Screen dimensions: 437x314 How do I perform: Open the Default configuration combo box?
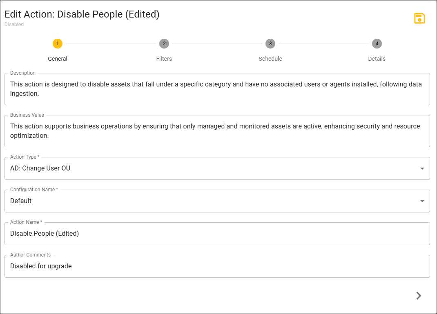tap(217, 201)
